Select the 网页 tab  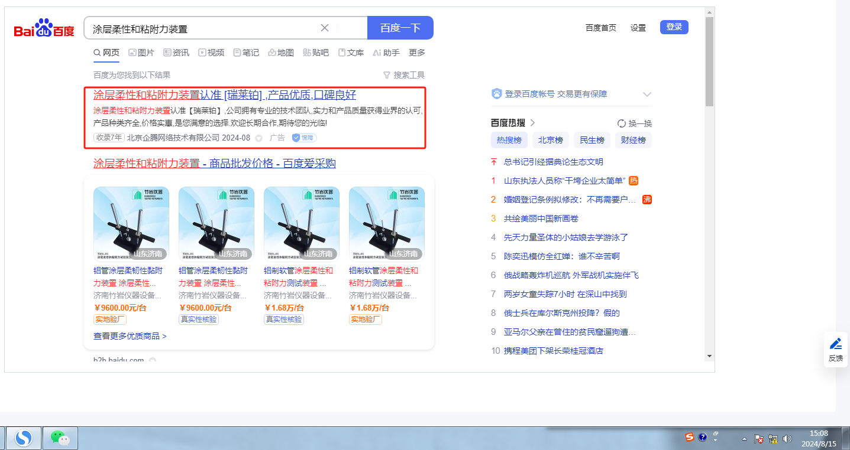point(106,53)
